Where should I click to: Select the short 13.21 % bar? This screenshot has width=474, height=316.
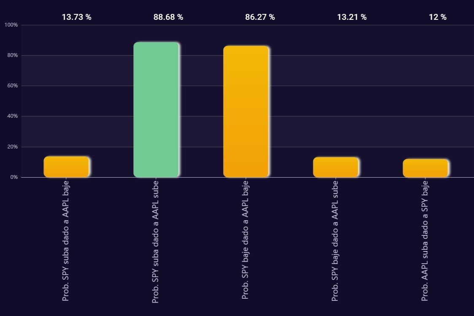tap(336, 167)
